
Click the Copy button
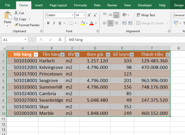20,19
